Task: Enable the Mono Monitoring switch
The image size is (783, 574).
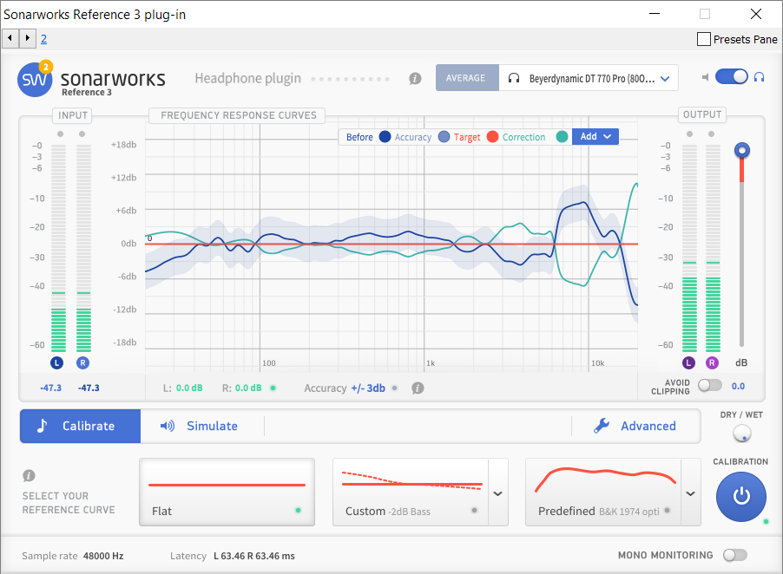Action: tap(735, 555)
